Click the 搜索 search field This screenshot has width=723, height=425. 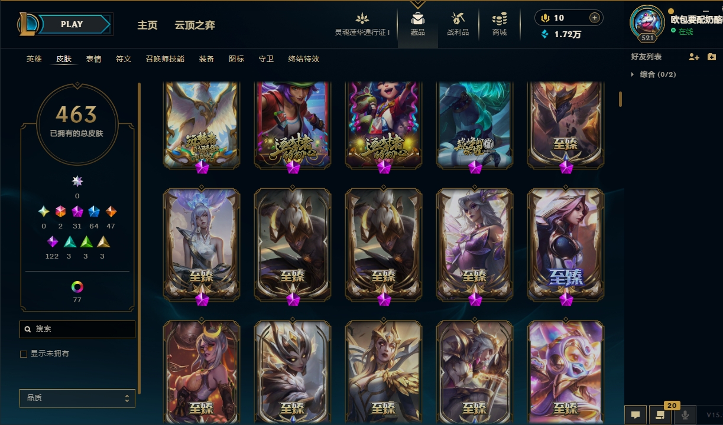pos(77,329)
